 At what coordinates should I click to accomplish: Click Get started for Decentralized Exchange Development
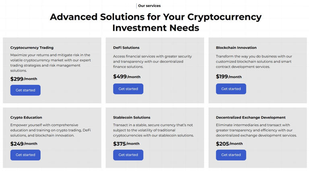coord(231,155)
